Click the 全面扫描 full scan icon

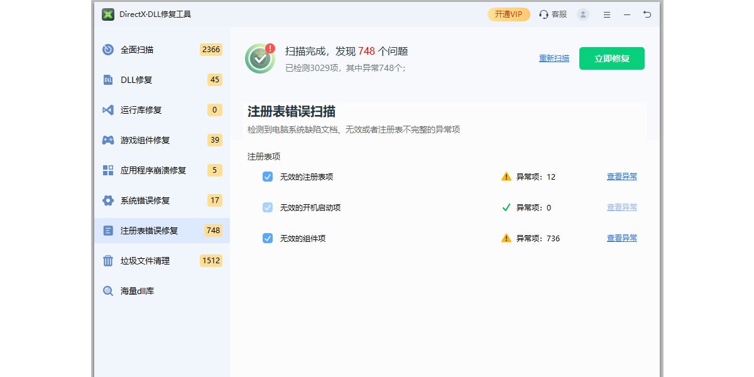[108, 50]
